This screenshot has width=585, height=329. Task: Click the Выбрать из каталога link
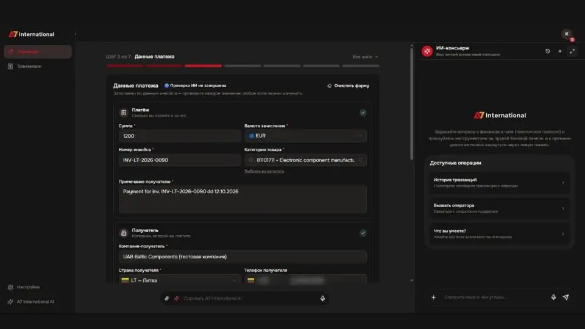tap(264, 171)
